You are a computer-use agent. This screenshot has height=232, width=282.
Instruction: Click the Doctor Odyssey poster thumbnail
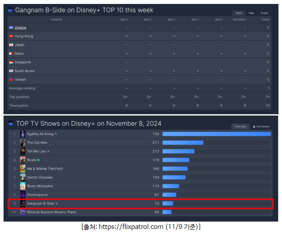click(x=22, y=178)
